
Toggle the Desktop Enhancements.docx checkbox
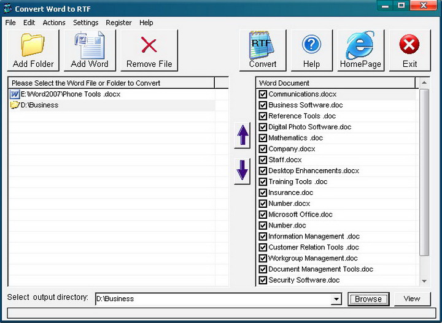point(263,171)
